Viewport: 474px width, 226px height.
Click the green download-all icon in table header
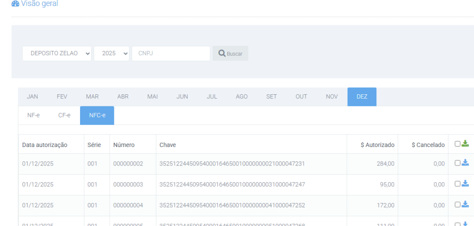click(x=465, y=144)
